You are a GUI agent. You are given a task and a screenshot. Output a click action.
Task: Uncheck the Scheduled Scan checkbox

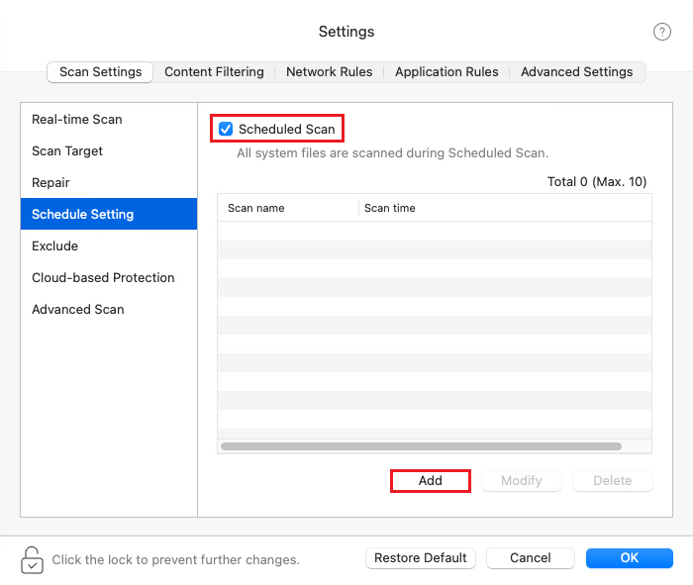tap(226, 129)
